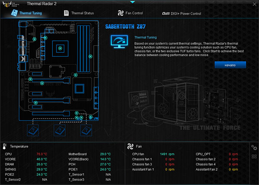
Task: Switch to the Fan Control tab
Action: (x=130, y=13)
